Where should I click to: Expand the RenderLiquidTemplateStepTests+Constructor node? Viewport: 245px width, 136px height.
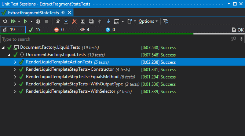[x=15, y=70]
